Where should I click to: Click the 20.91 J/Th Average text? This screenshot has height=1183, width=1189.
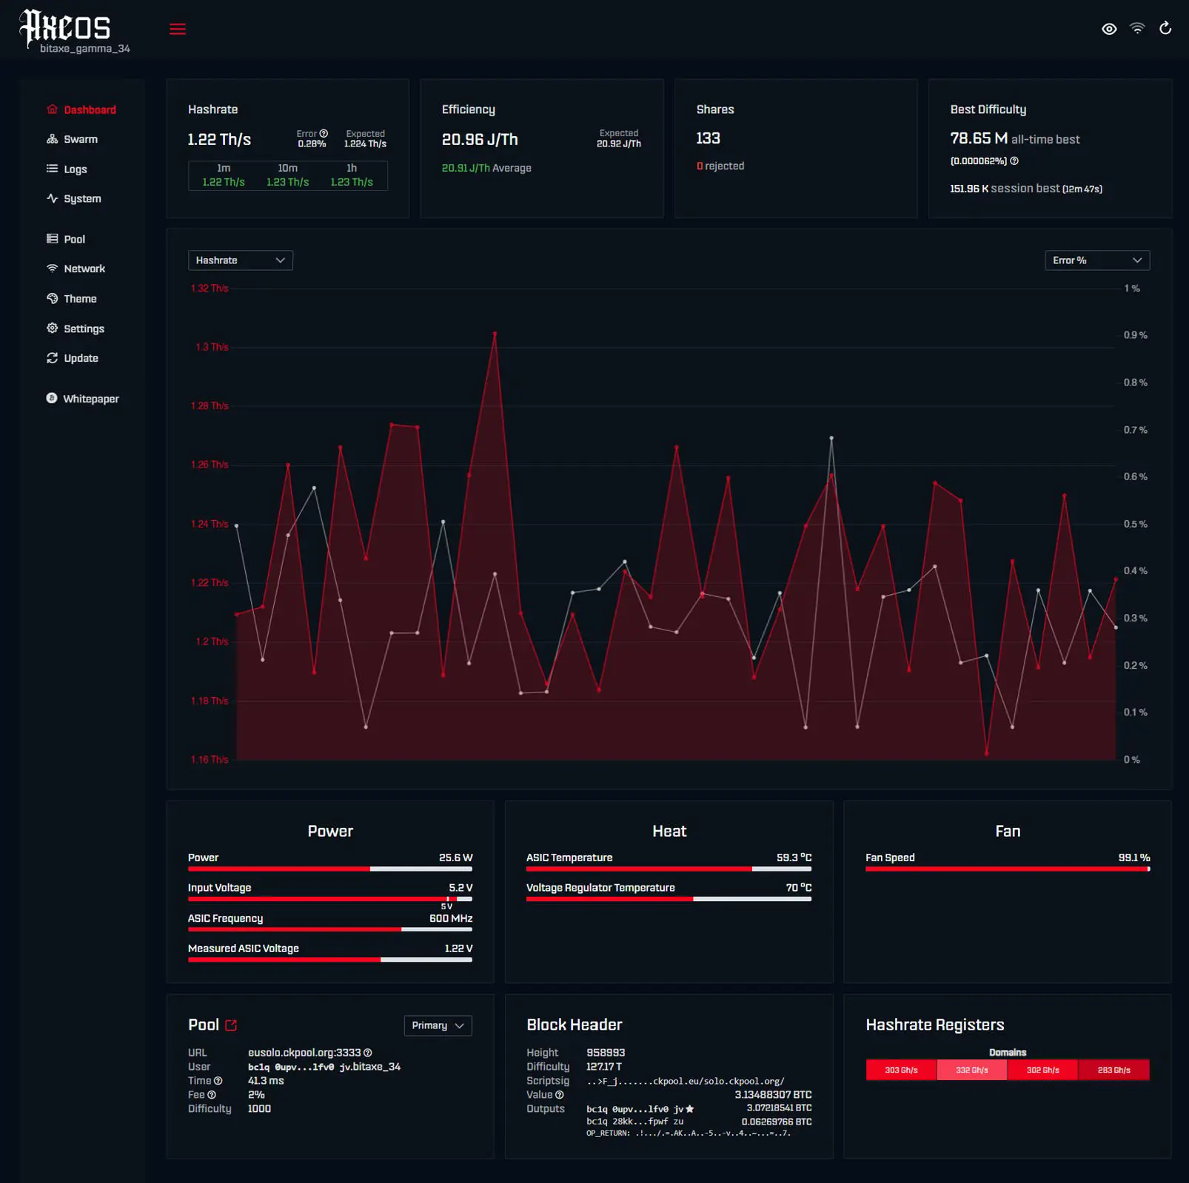tap(486, 168)
